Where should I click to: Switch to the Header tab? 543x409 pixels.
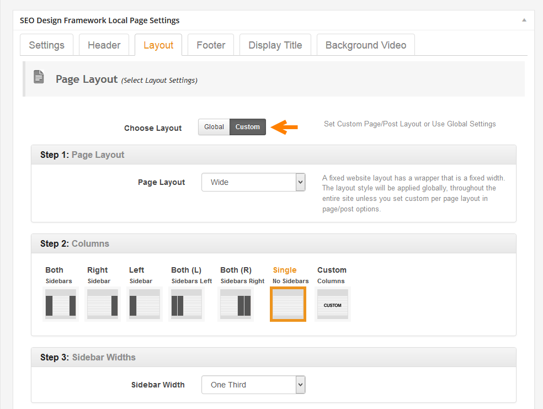[104, 45]
